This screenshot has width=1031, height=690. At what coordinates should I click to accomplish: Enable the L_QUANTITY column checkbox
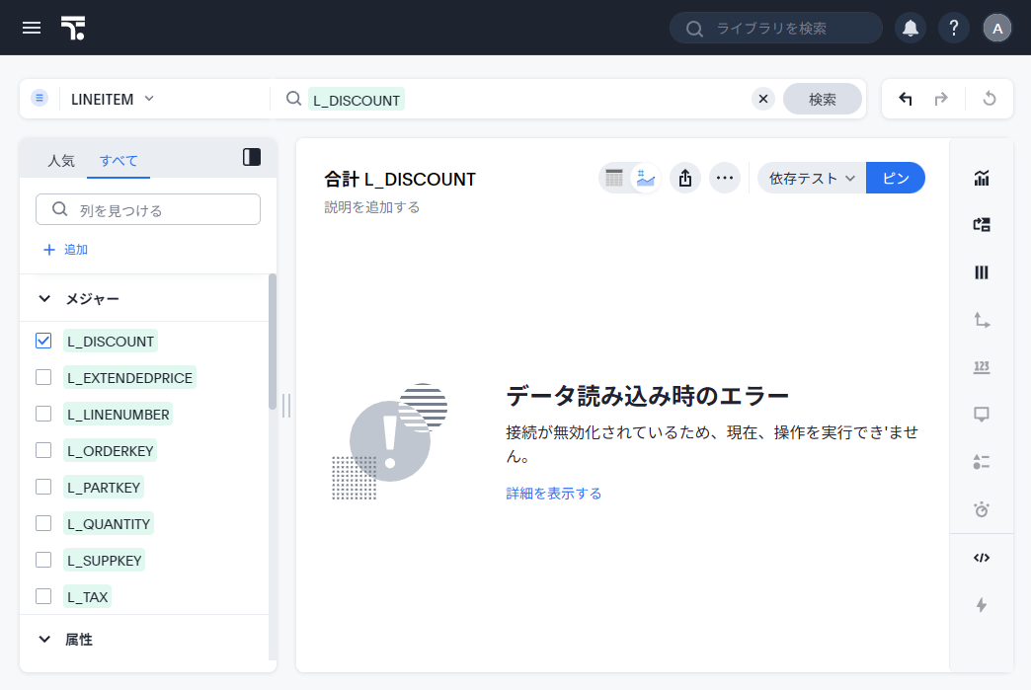click(43, 523)
